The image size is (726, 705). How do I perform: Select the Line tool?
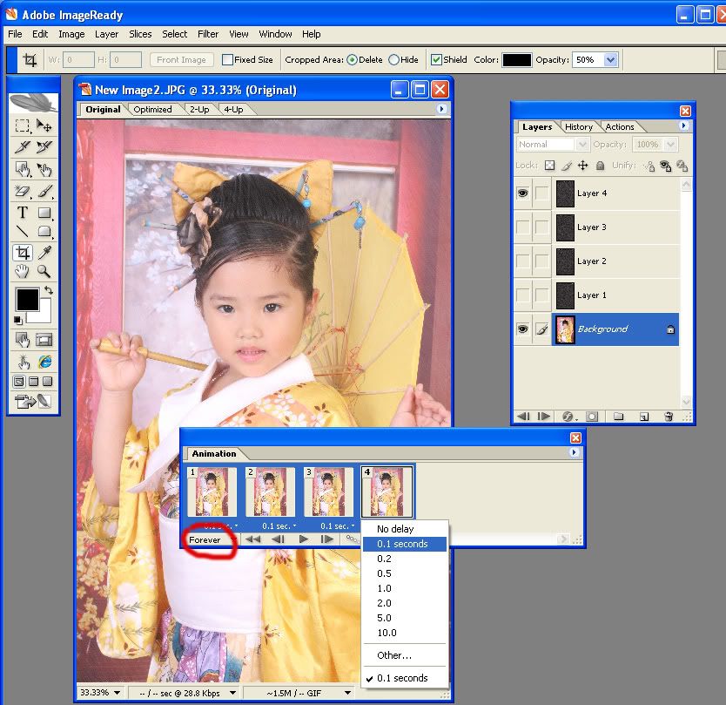(x=23, y=232)
